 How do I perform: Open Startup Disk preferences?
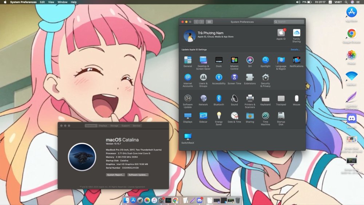coord(281,119)
